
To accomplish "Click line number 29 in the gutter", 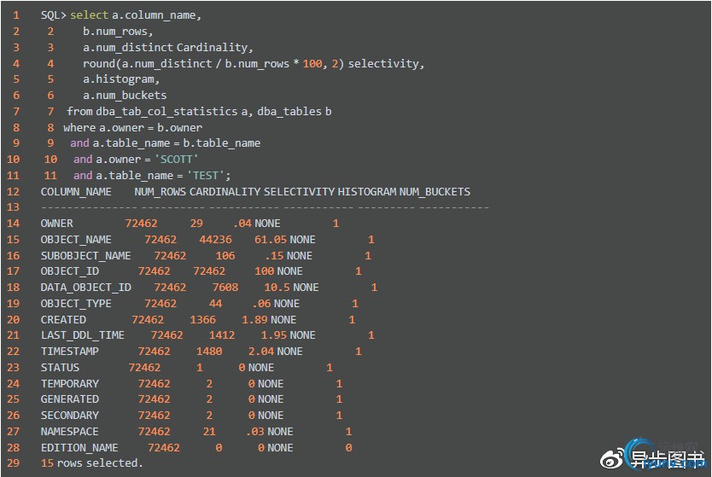I will (15, 463).
